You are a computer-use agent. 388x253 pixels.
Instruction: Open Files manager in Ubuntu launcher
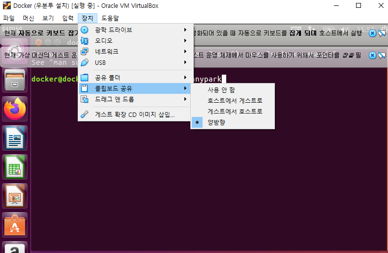[x=15, y=80]
